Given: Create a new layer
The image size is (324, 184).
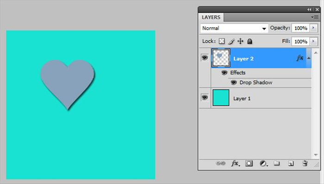Looking at the screenshot, I should pos(291,164).
